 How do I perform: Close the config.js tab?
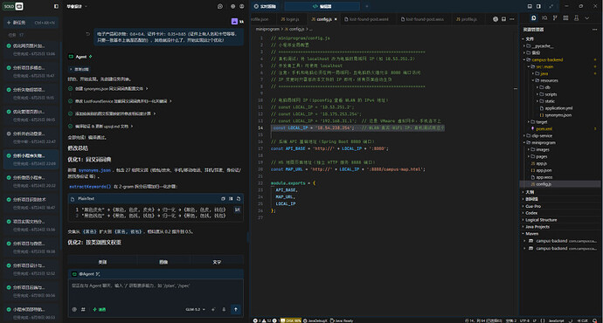click(336, 19)
